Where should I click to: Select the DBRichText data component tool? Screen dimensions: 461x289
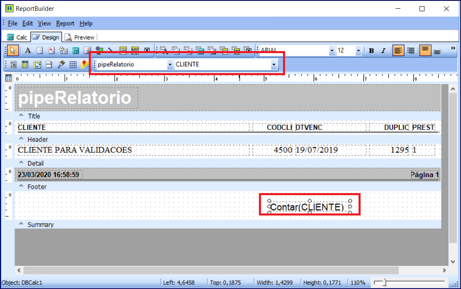pyautogui.click(x=188, y=50)
